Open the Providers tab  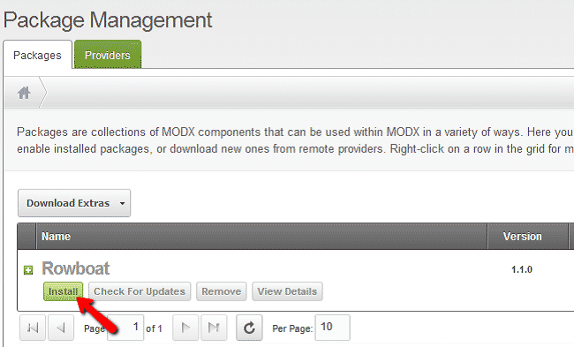108,55
